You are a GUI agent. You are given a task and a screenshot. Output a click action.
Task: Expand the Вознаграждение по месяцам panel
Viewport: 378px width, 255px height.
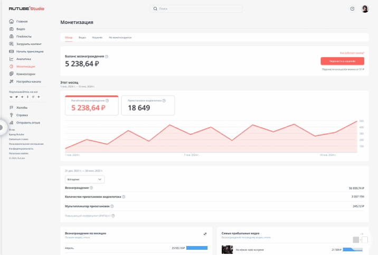pos(205,234)
